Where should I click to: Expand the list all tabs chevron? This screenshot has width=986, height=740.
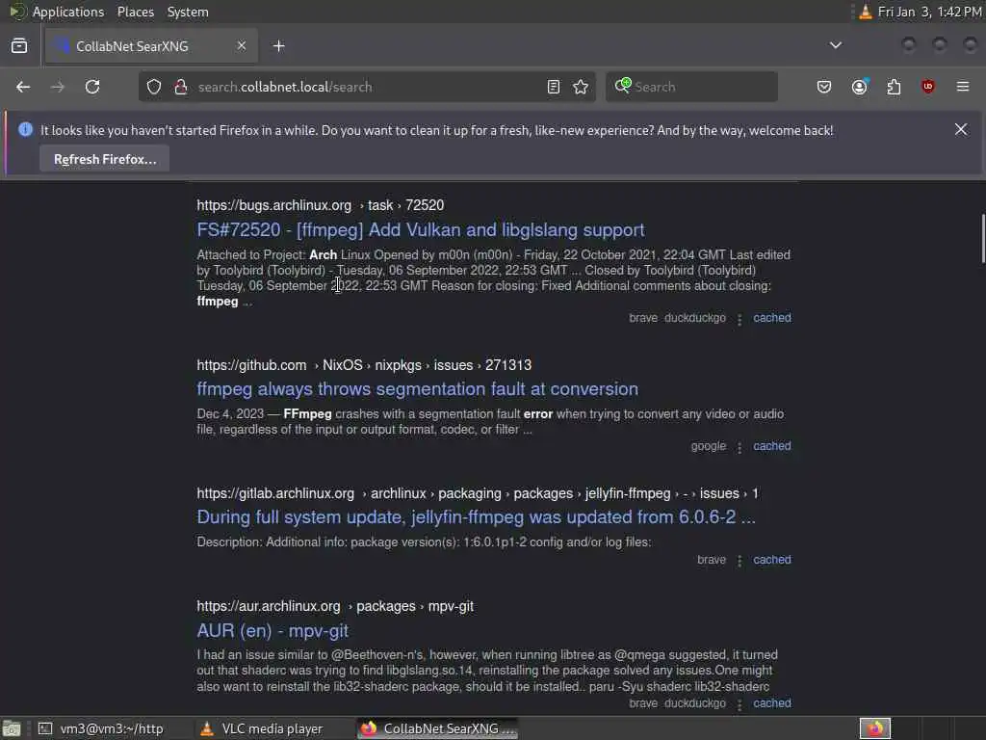(836, 45)
